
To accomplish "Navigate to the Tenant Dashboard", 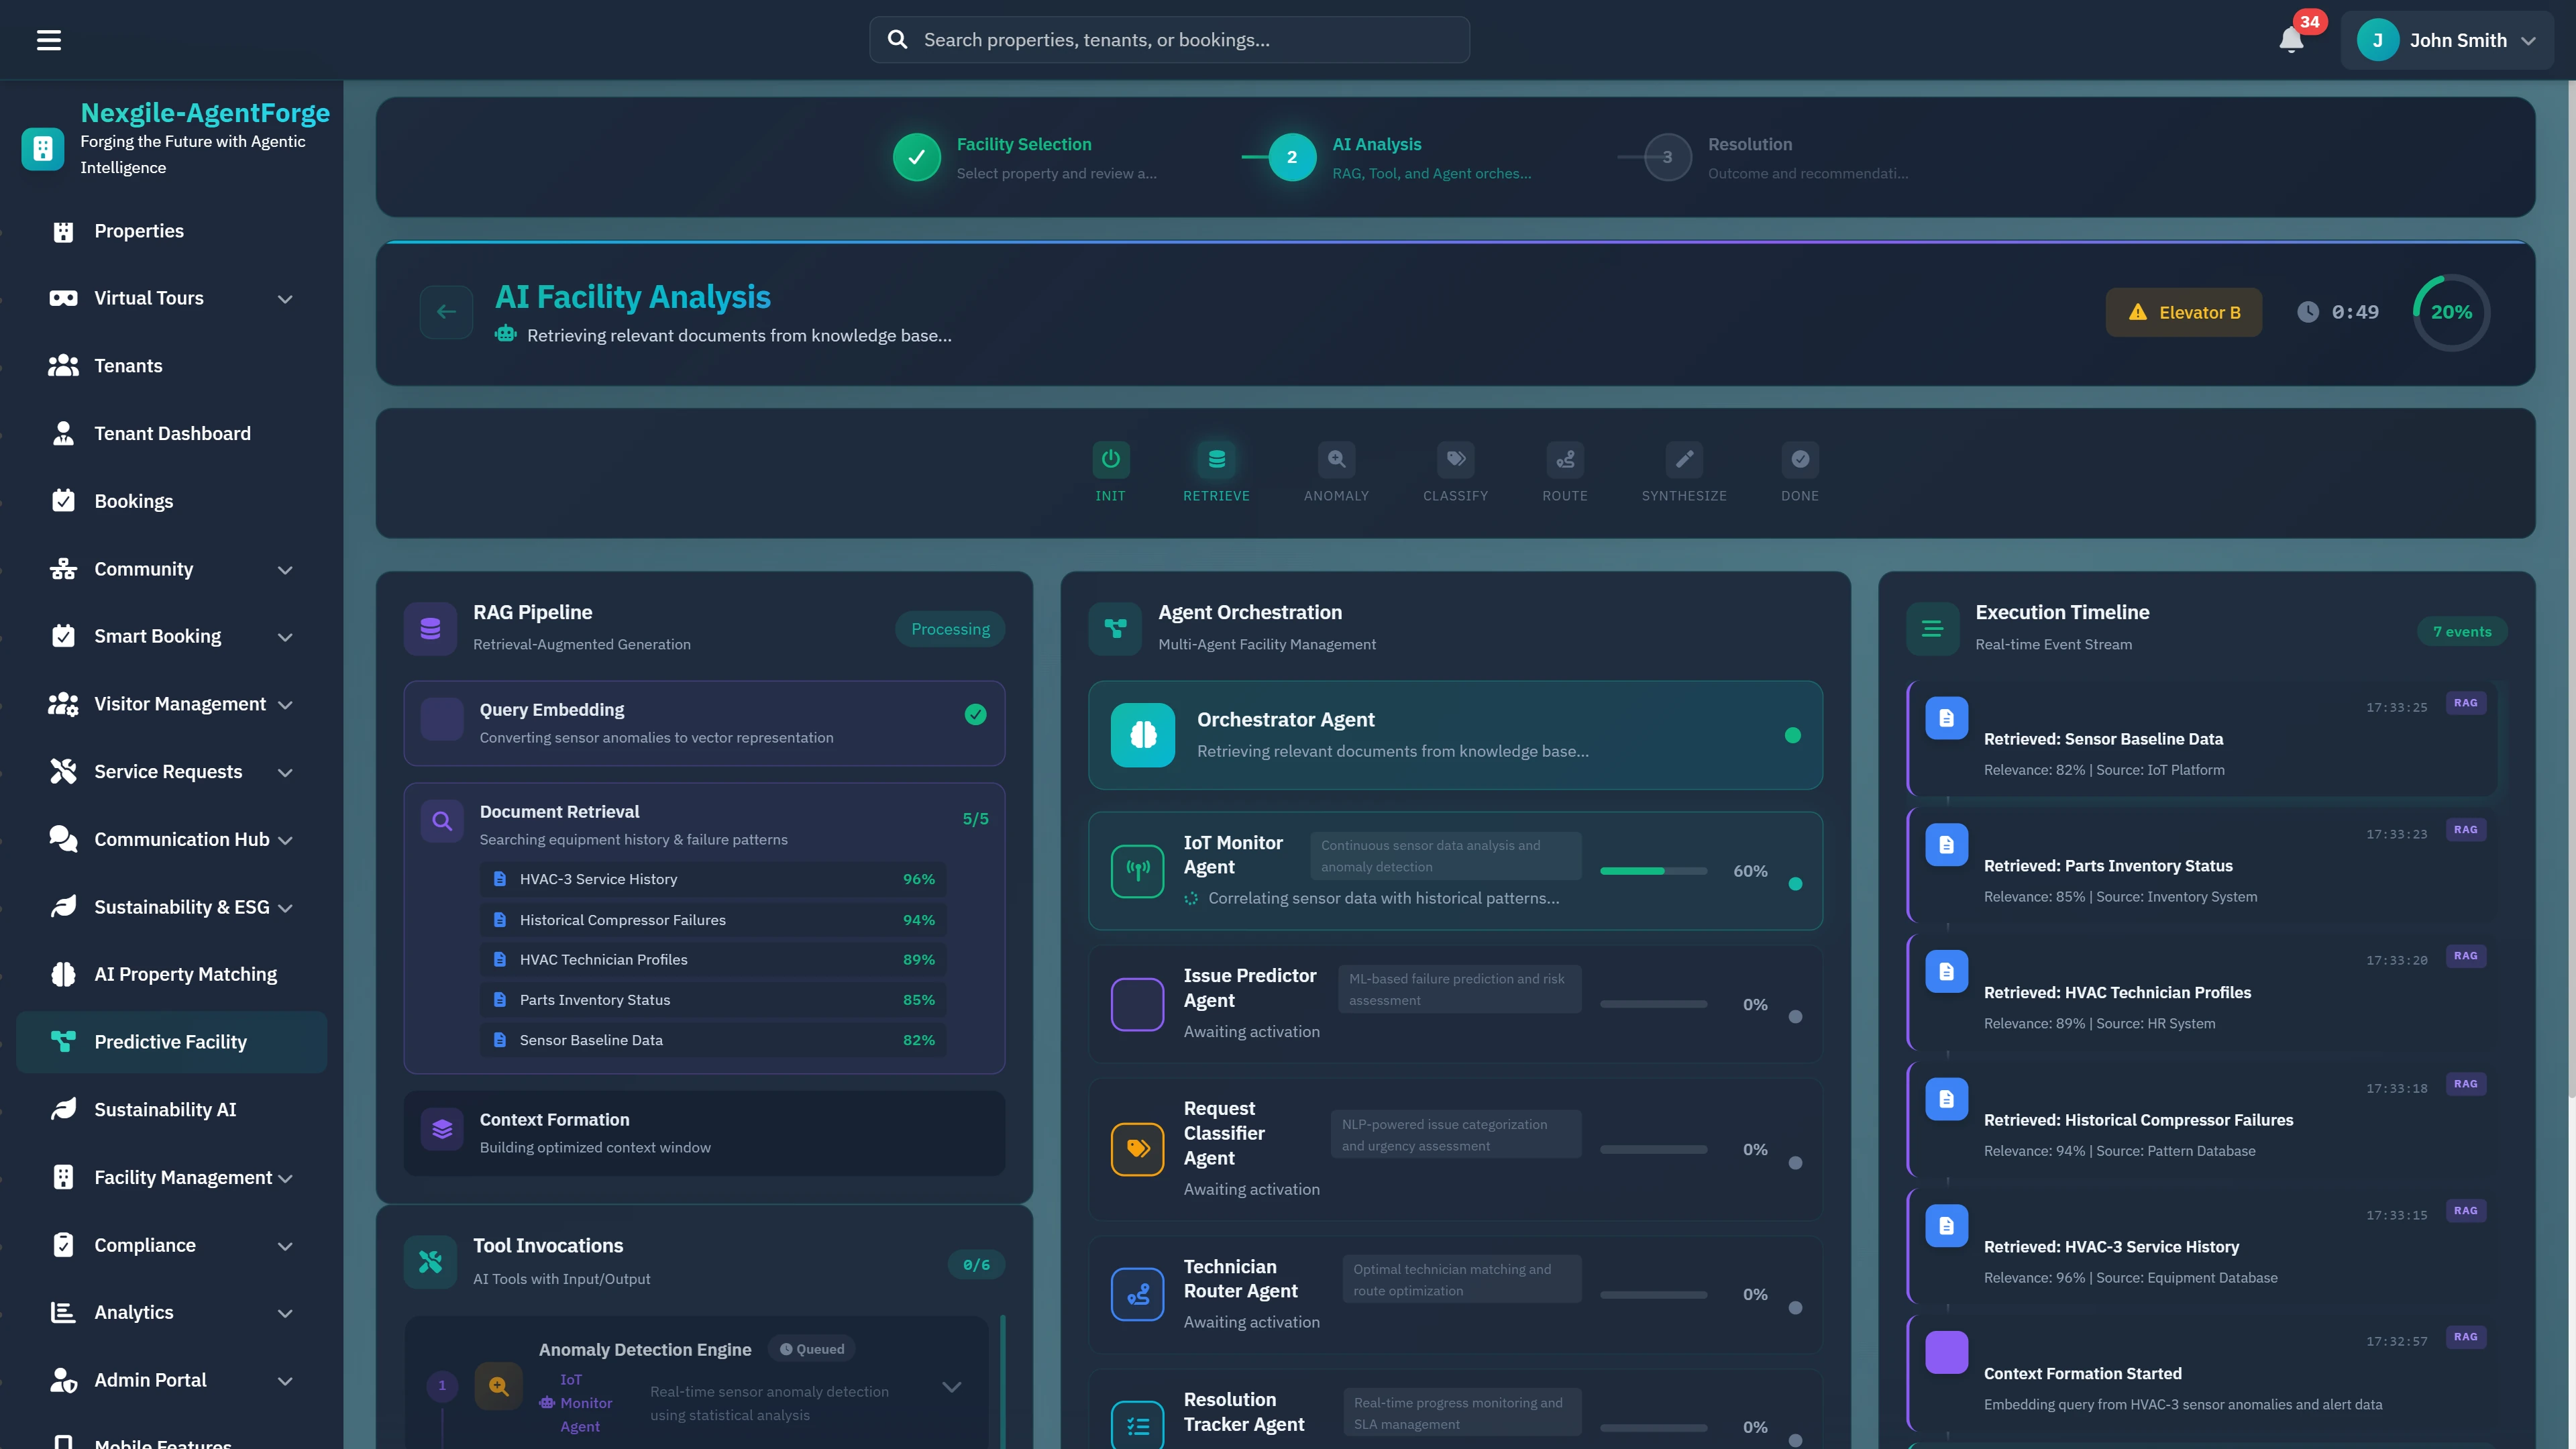I will [x=173, y=433].
